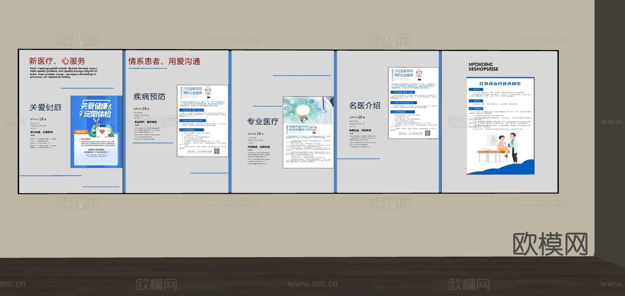This screenshot has width=625, height=296.
Task: Click the red heading 新医疗、心服务
Action: point(57,61)
